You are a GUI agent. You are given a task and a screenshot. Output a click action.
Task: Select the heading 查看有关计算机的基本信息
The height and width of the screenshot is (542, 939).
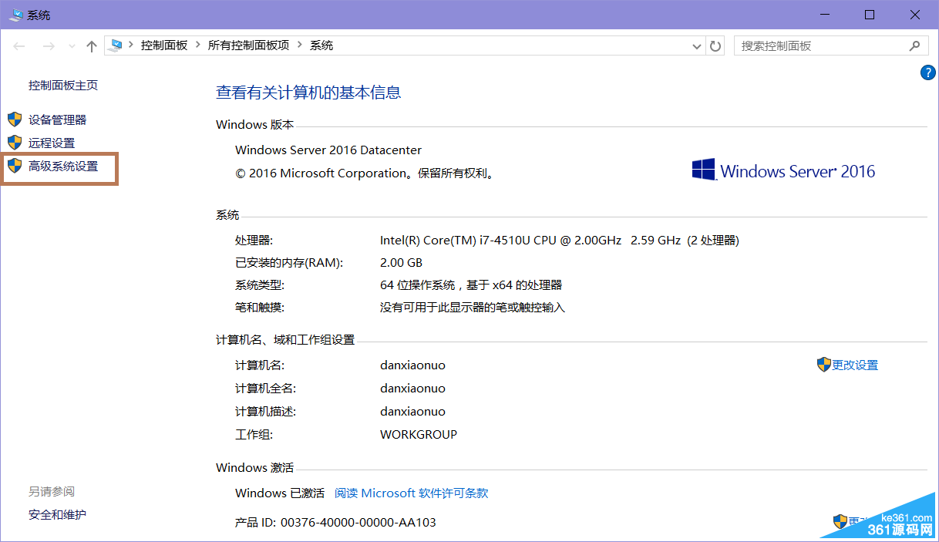pyautogui.click(x=308, y=93)
